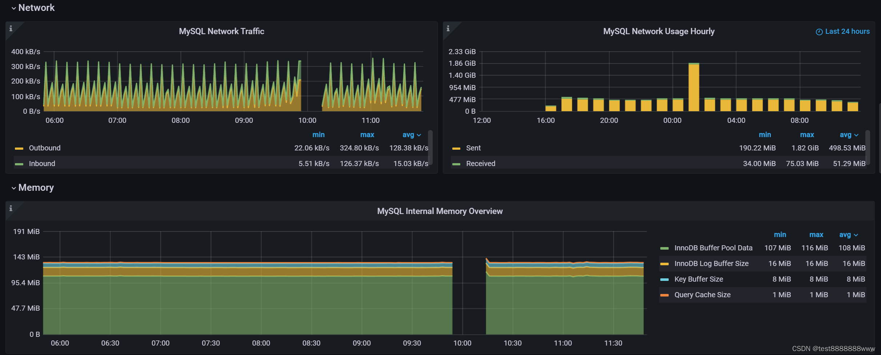The width and height of the screenshot is (881, 355).
Task: Click the Received max value 75.03 MiB
Action: 802,164
